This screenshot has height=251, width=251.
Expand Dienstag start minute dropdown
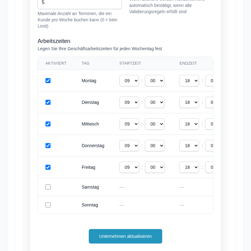(x=154, y=102)
